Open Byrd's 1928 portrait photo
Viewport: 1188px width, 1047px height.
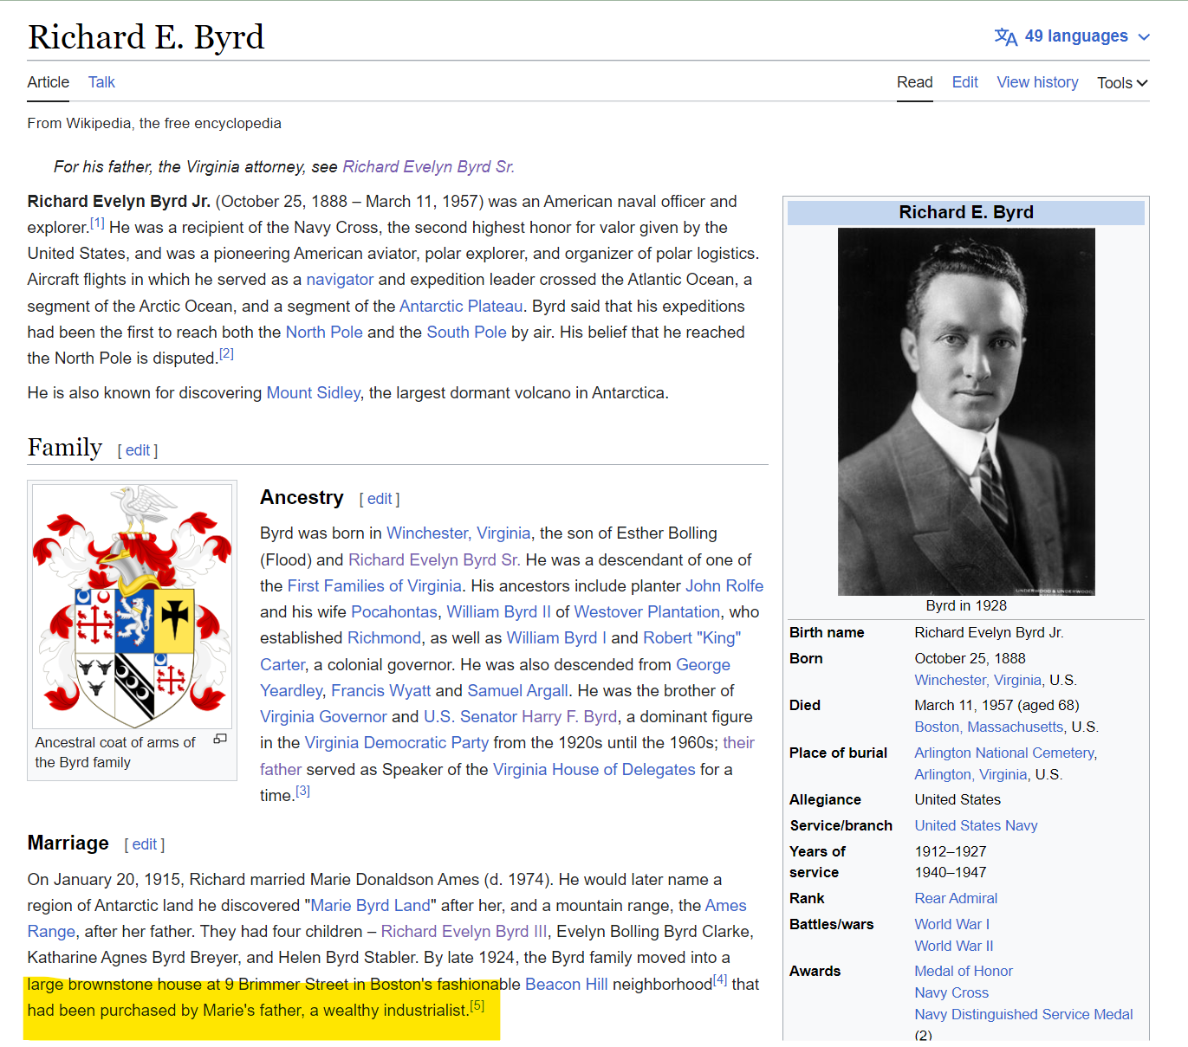click(966, 411)
